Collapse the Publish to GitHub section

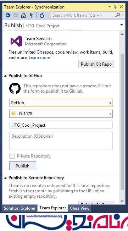click(5, 76)
